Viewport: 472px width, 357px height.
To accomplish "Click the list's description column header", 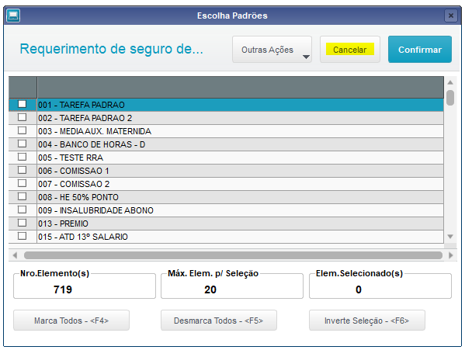I will (240, 87).
